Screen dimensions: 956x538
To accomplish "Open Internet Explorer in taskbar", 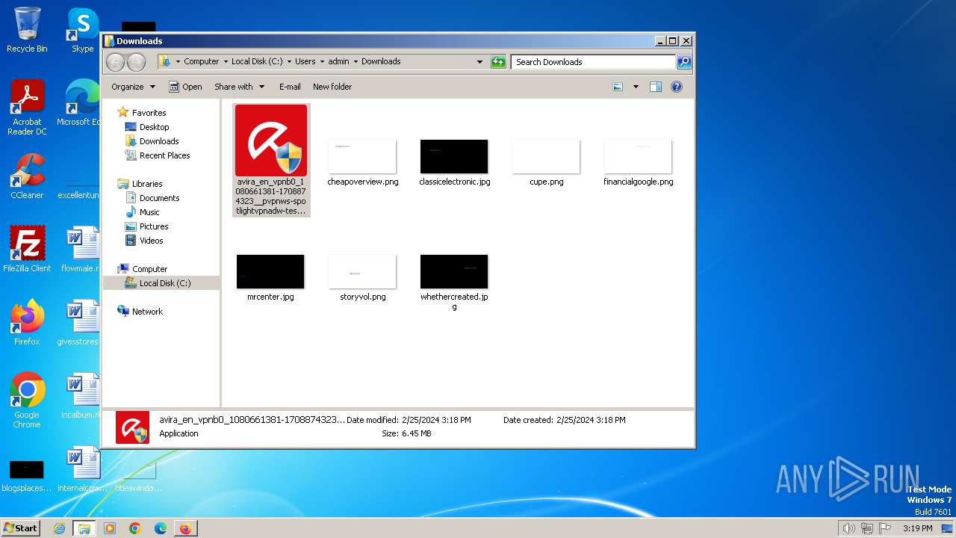I will tap(59, 528).
